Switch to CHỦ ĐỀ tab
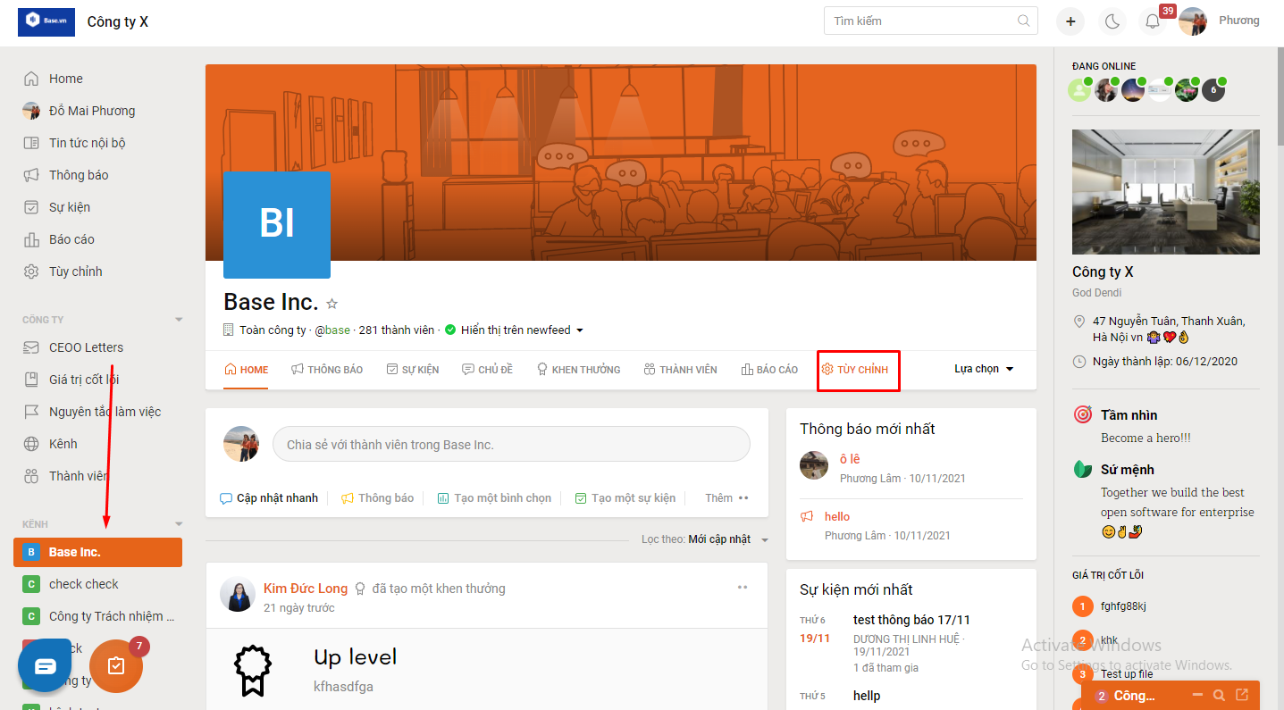The image size is (1284, 710). pyautogui.click(x=487, y=370)
